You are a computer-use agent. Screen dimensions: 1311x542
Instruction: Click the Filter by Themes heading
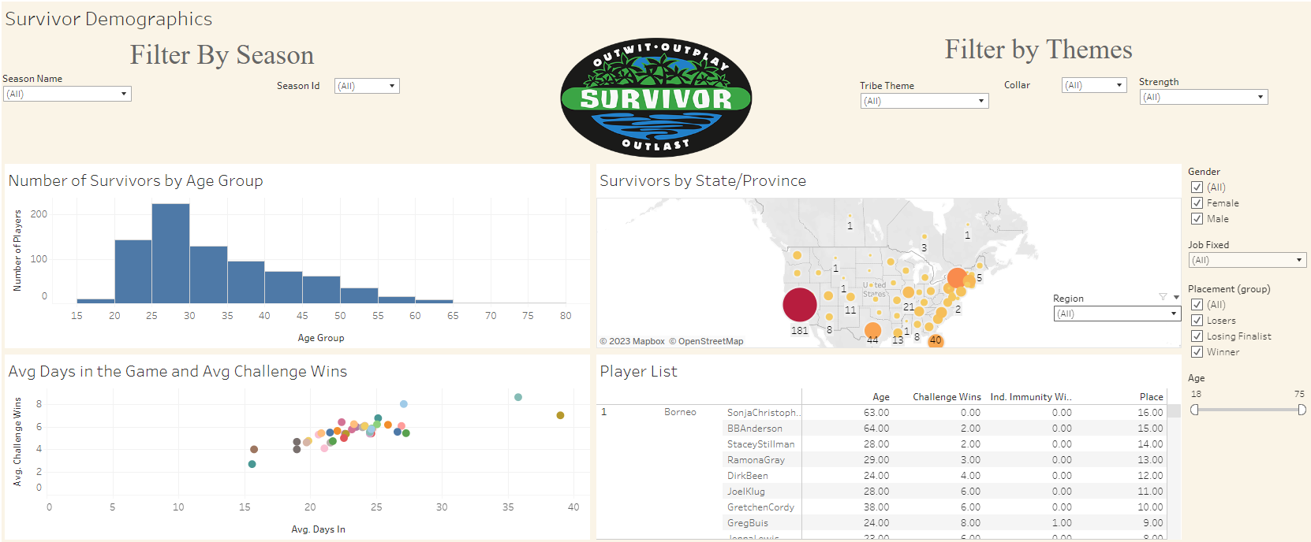tap(1038, 50)
